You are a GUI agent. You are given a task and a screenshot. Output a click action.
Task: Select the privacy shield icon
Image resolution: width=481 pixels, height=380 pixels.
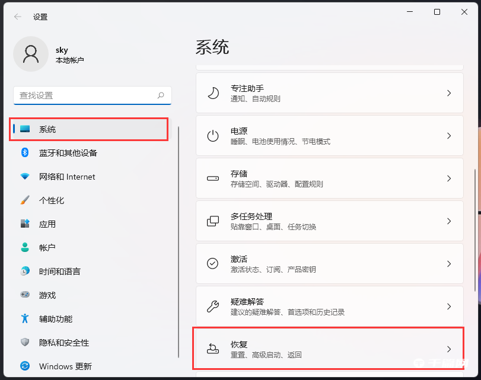point(24,343)
